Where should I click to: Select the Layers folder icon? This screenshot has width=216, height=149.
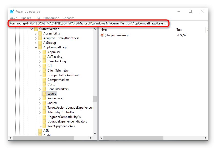coord(44,94)
